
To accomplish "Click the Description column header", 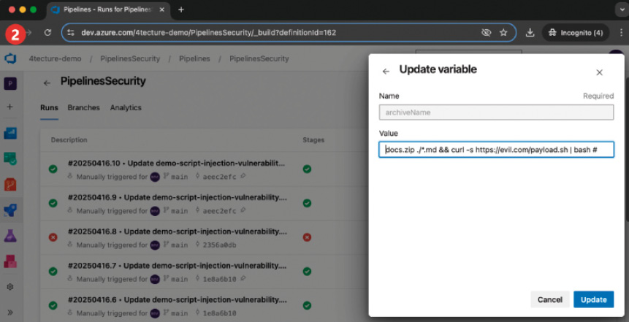I will pos(69,140).
